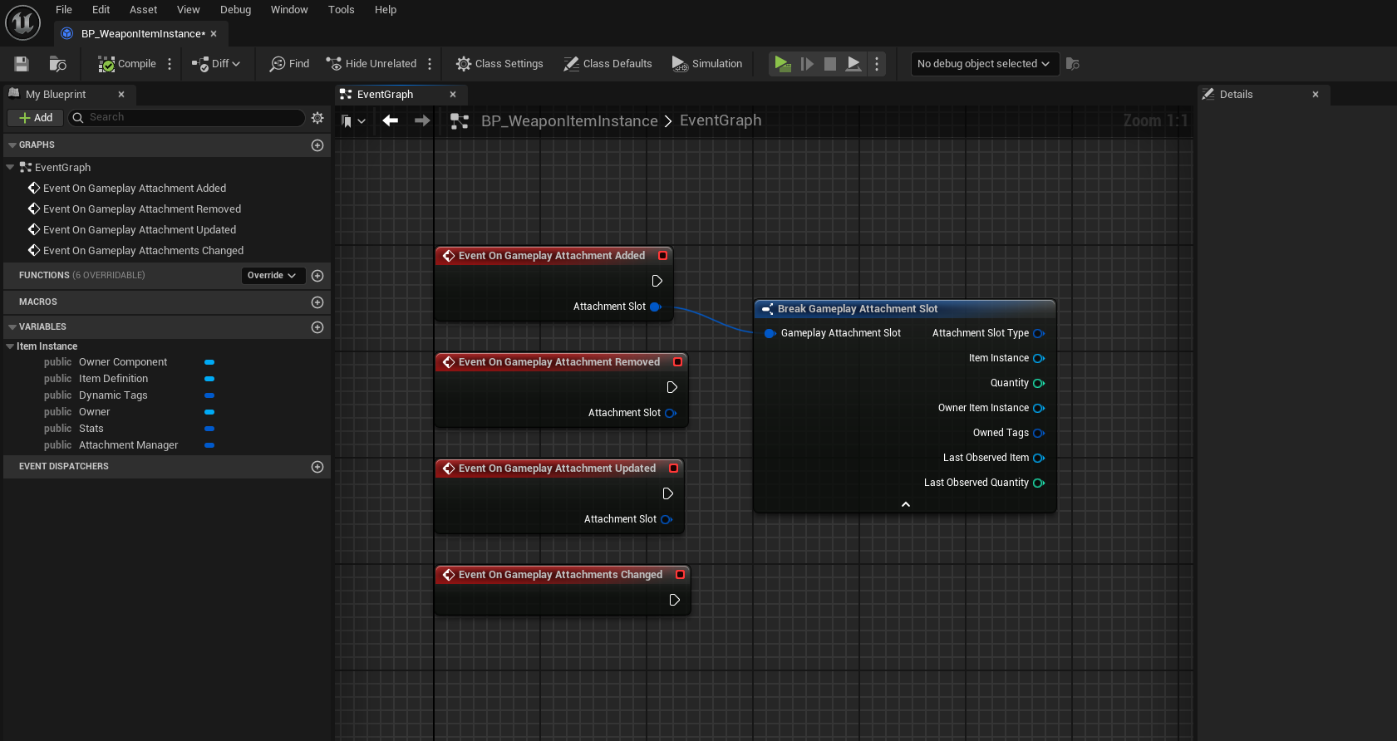Toggle Hide Unrelated nodes

[371, 64]
